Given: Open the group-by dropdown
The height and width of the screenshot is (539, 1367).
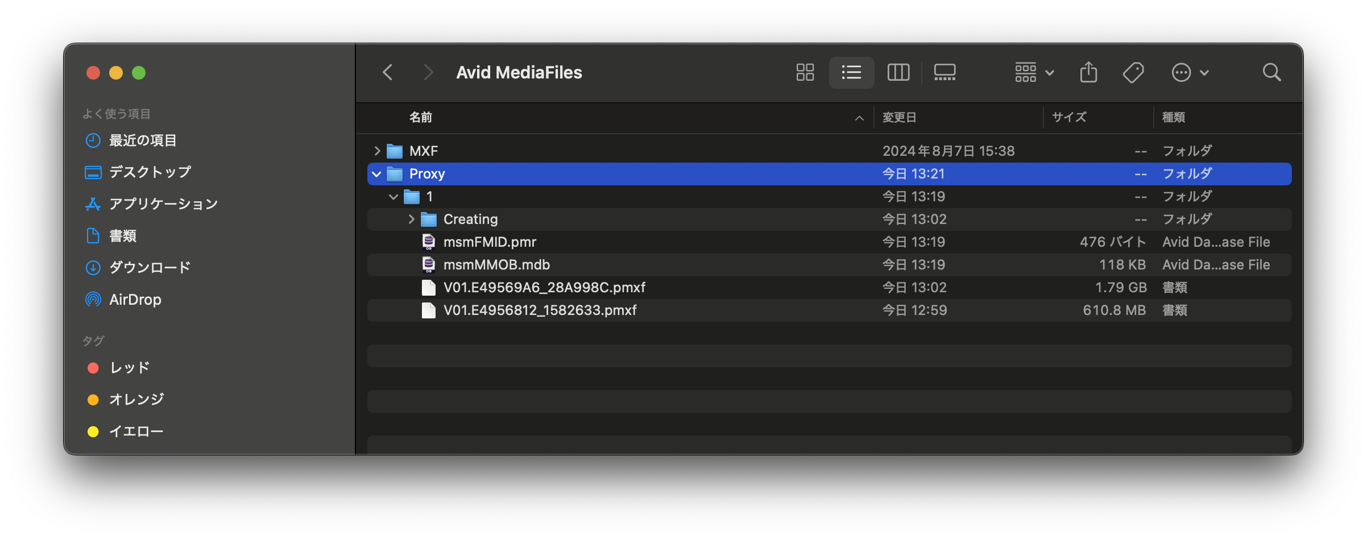Looking at the screenshot, I should 1034,72.
